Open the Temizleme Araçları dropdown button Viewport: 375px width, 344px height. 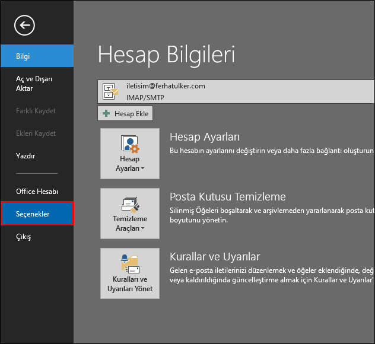pyautogui.click(x=130, y=214)
